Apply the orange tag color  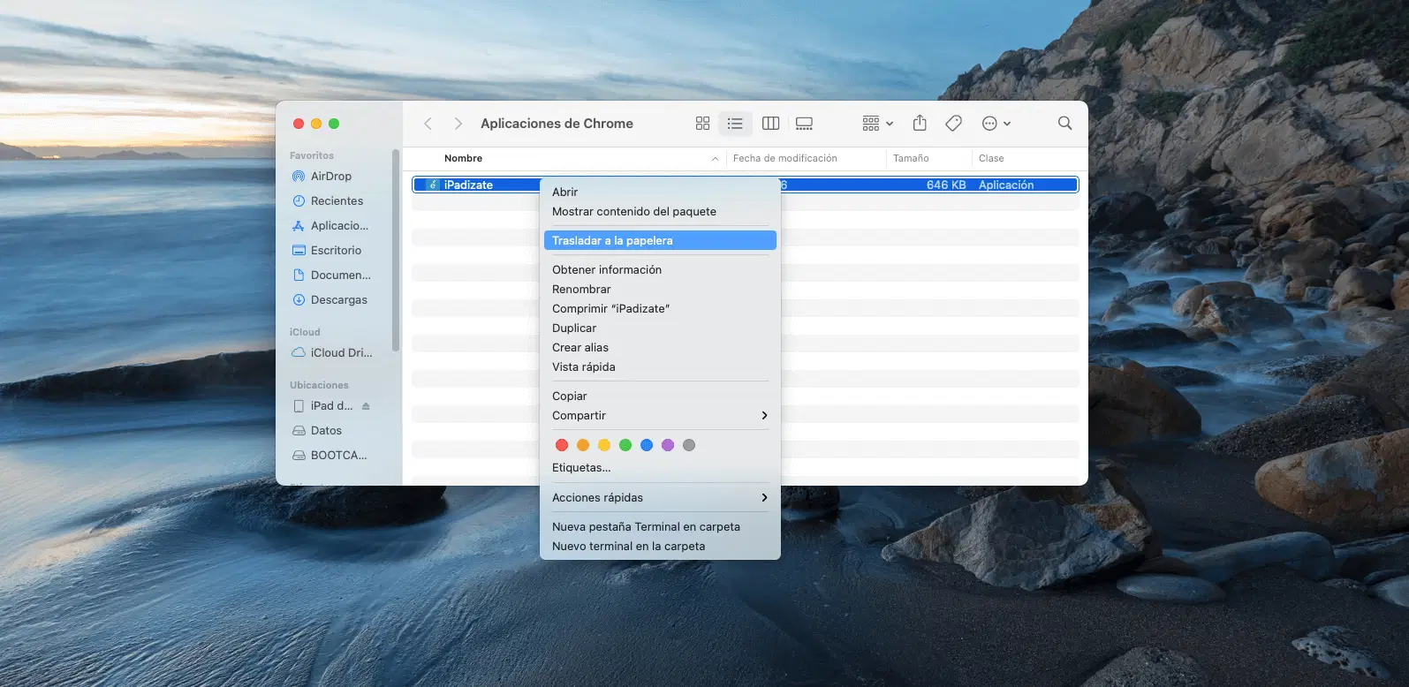pyautogui.click(x=583, y=445)
